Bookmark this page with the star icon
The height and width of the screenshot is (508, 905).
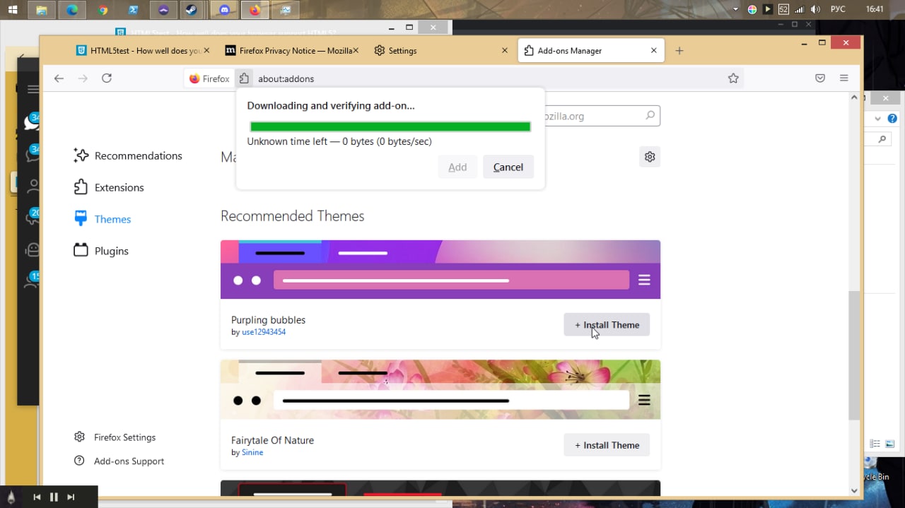click(733, 78)
